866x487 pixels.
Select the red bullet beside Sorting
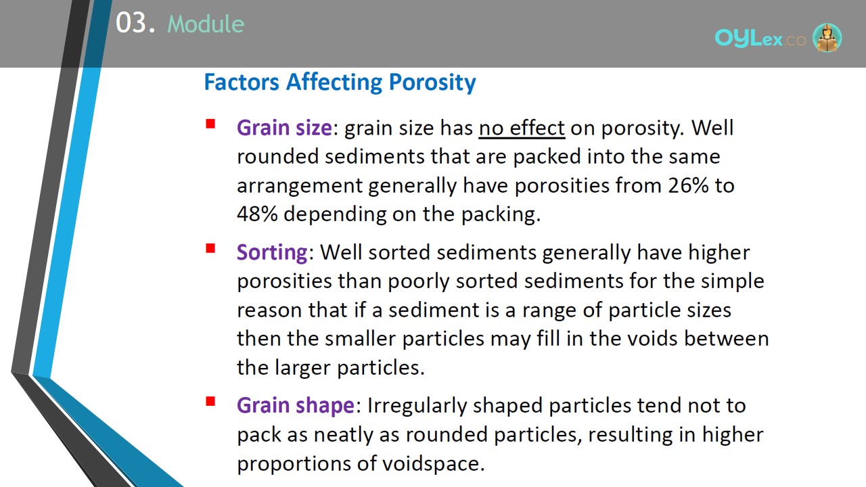pos(210,249)
